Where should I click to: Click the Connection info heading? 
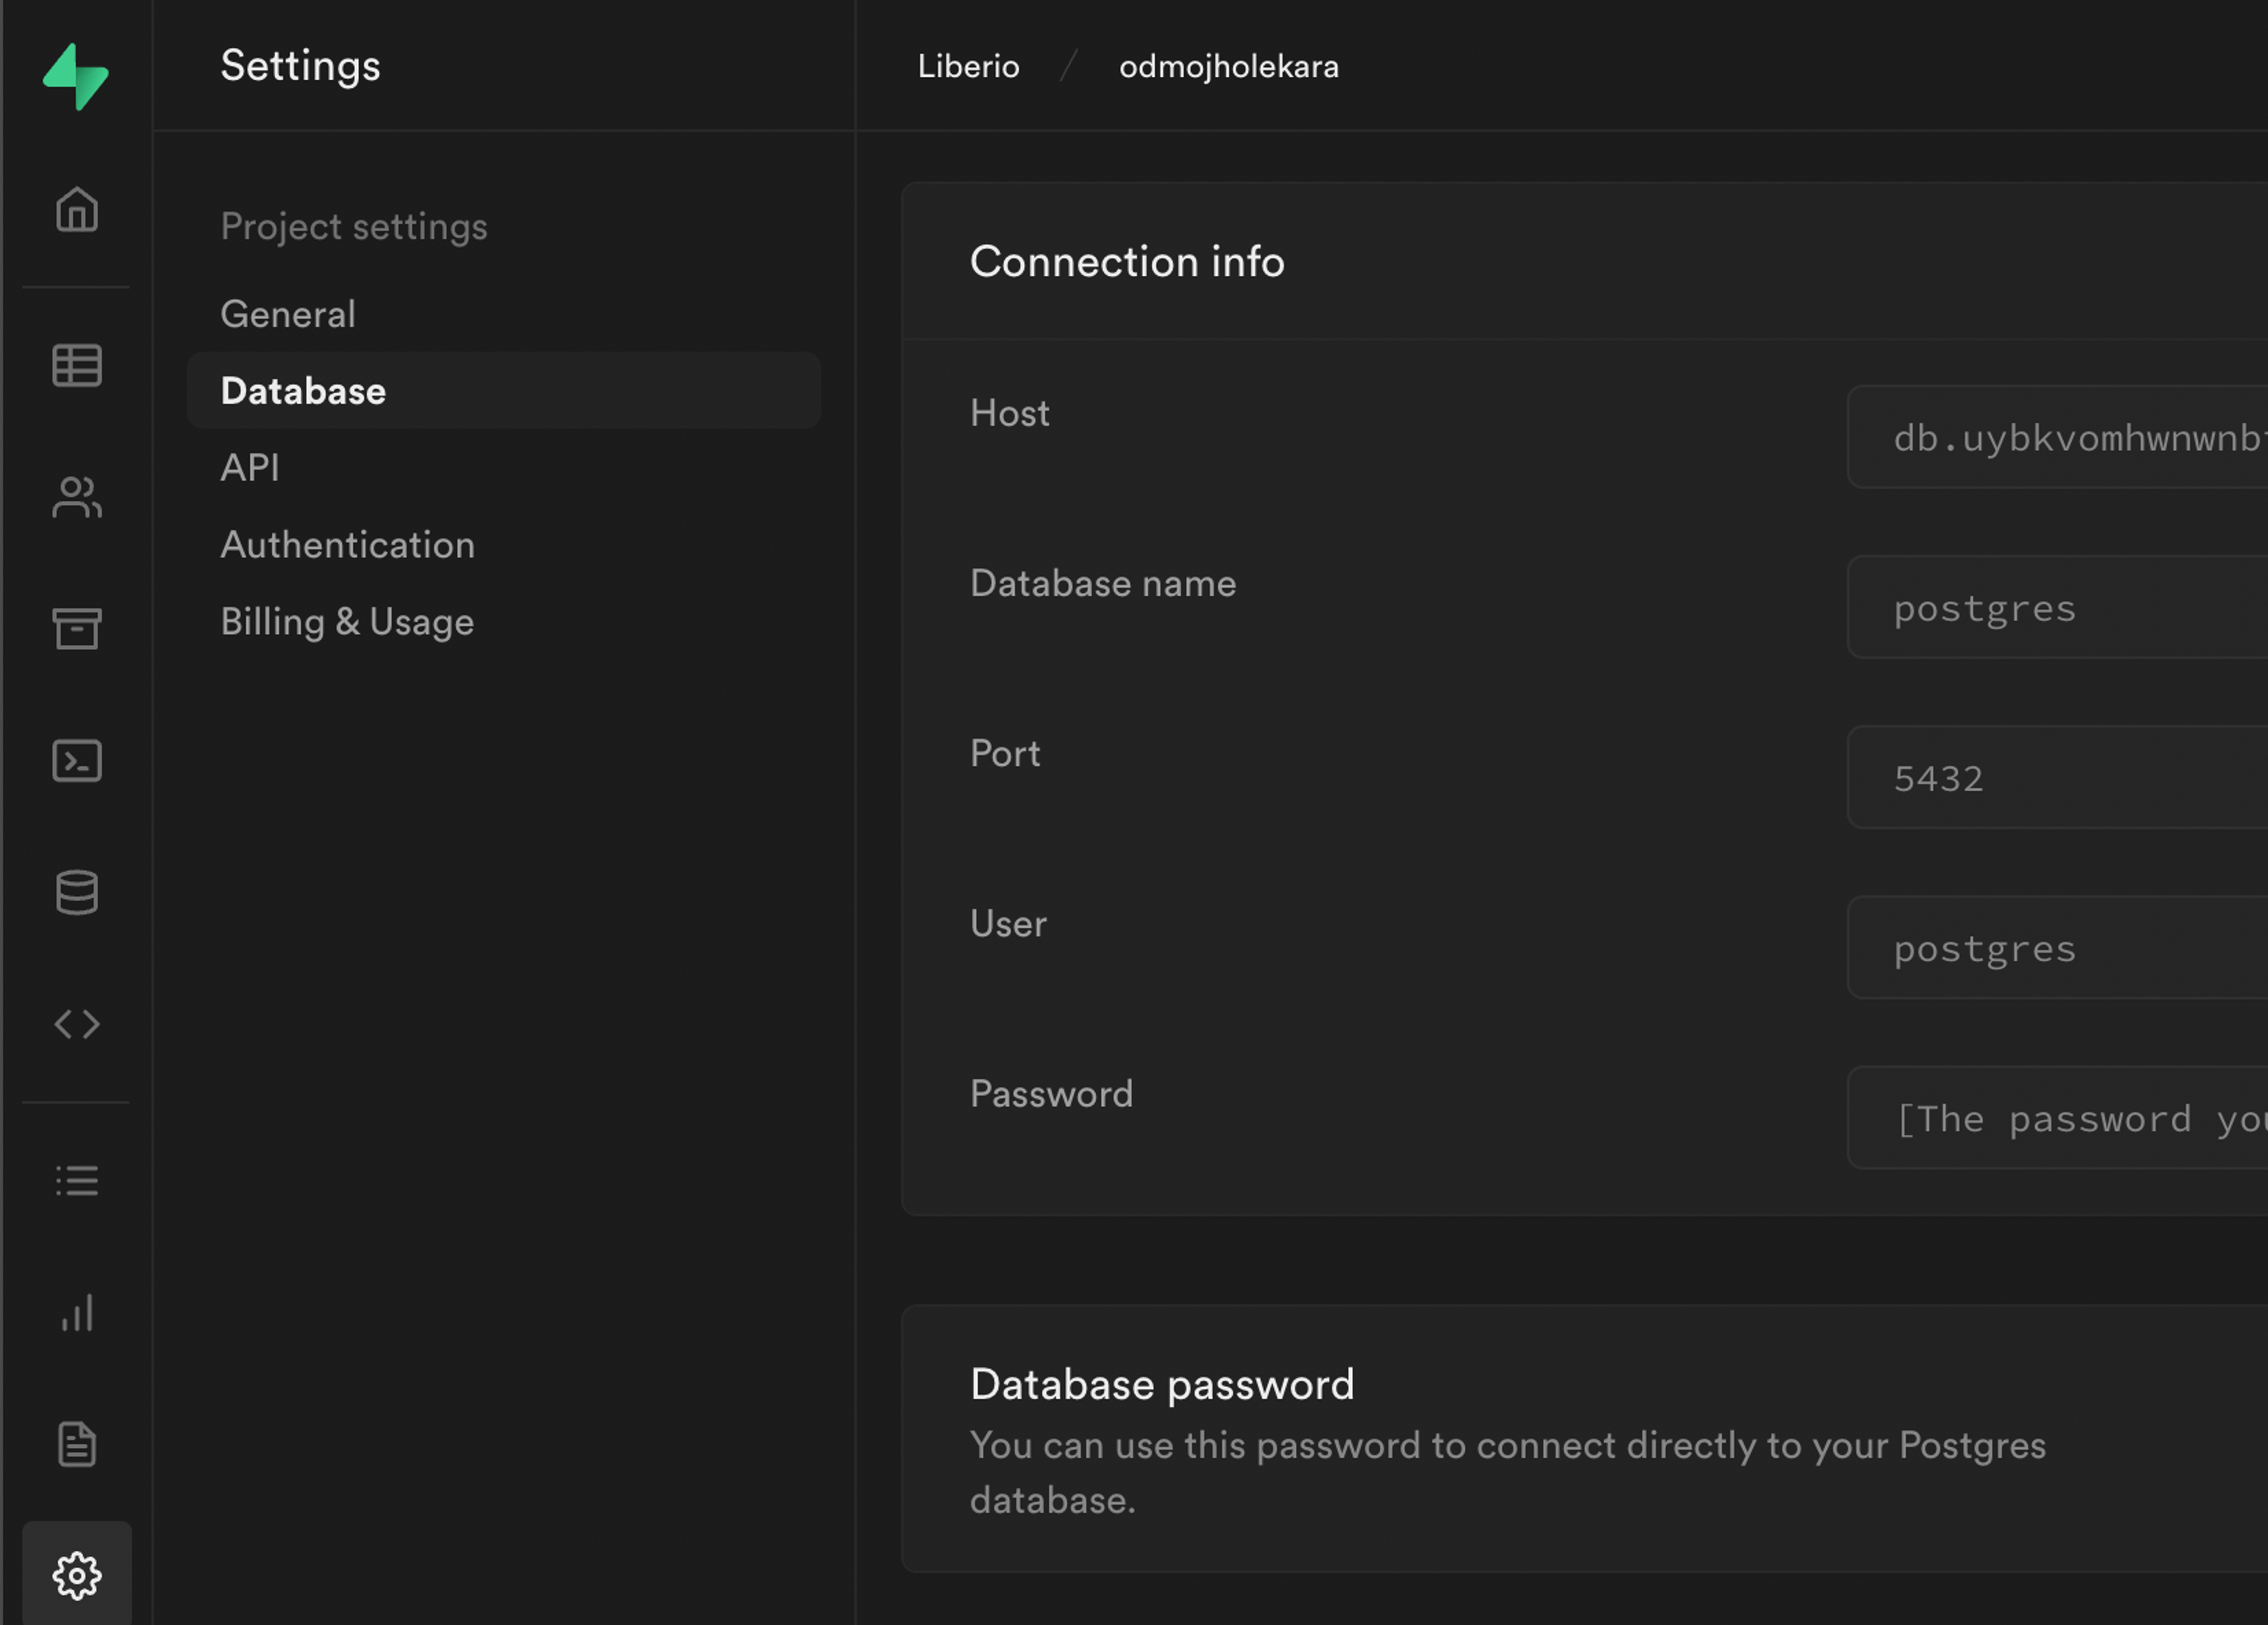[x=1127, y=262]
